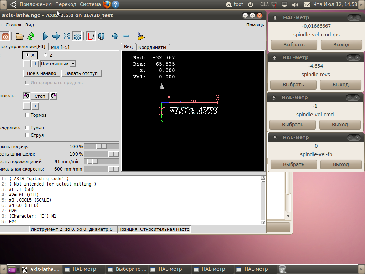Switch to the Координаты tab
The height and width of the screenshot is (274, 365).
tap(152, 47)
